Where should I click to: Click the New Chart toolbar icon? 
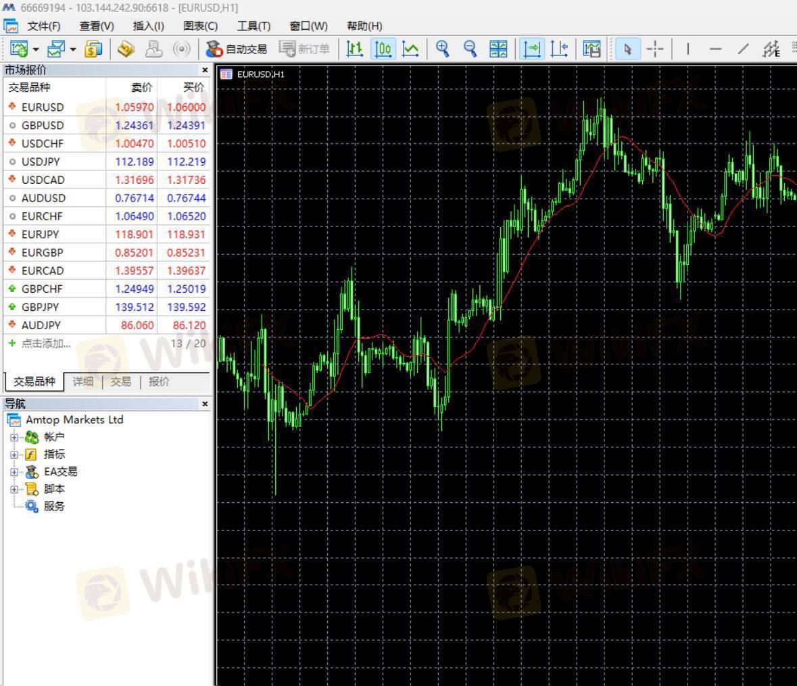point(19,49)
